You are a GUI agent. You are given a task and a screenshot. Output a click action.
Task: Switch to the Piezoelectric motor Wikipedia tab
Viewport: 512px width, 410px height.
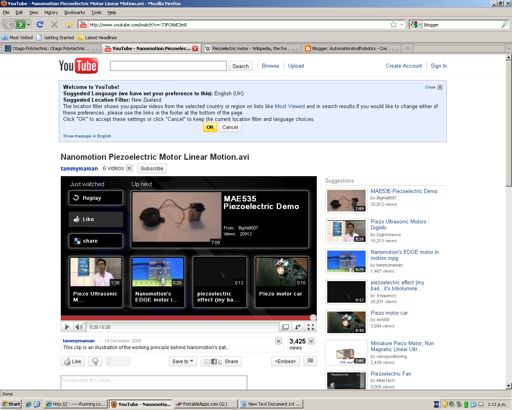pyautogui.click(x=251, y=48)
